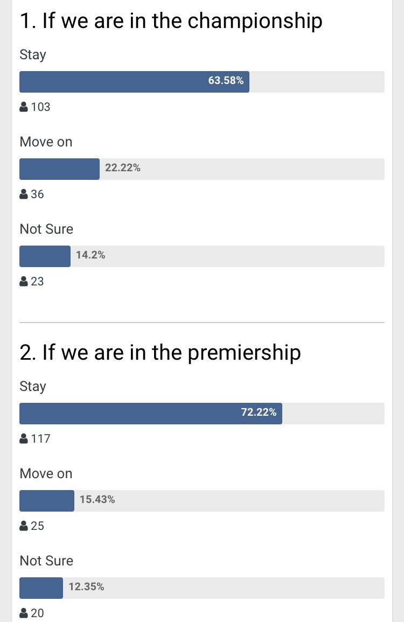The width and height of the screenshot is (404, 622).
Task: Click the 15.43% Move on bar
Action: [202, 501]
